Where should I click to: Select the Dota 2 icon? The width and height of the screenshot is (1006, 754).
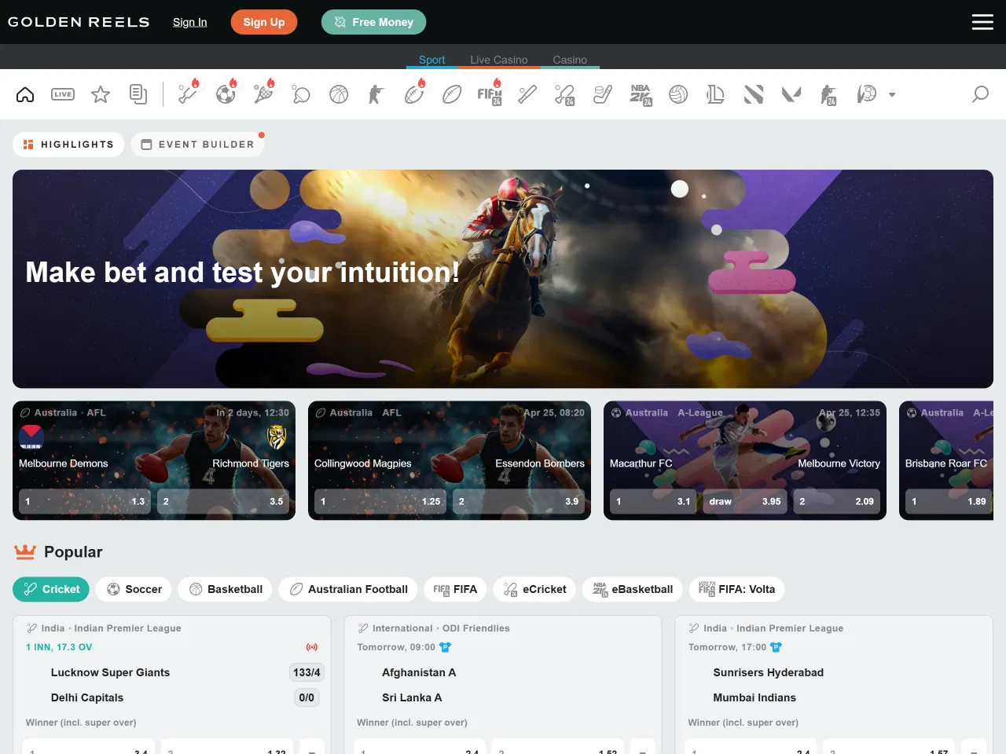coord(754,95)
